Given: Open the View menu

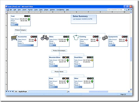Looking at the screenshot, I should point(19,10).
